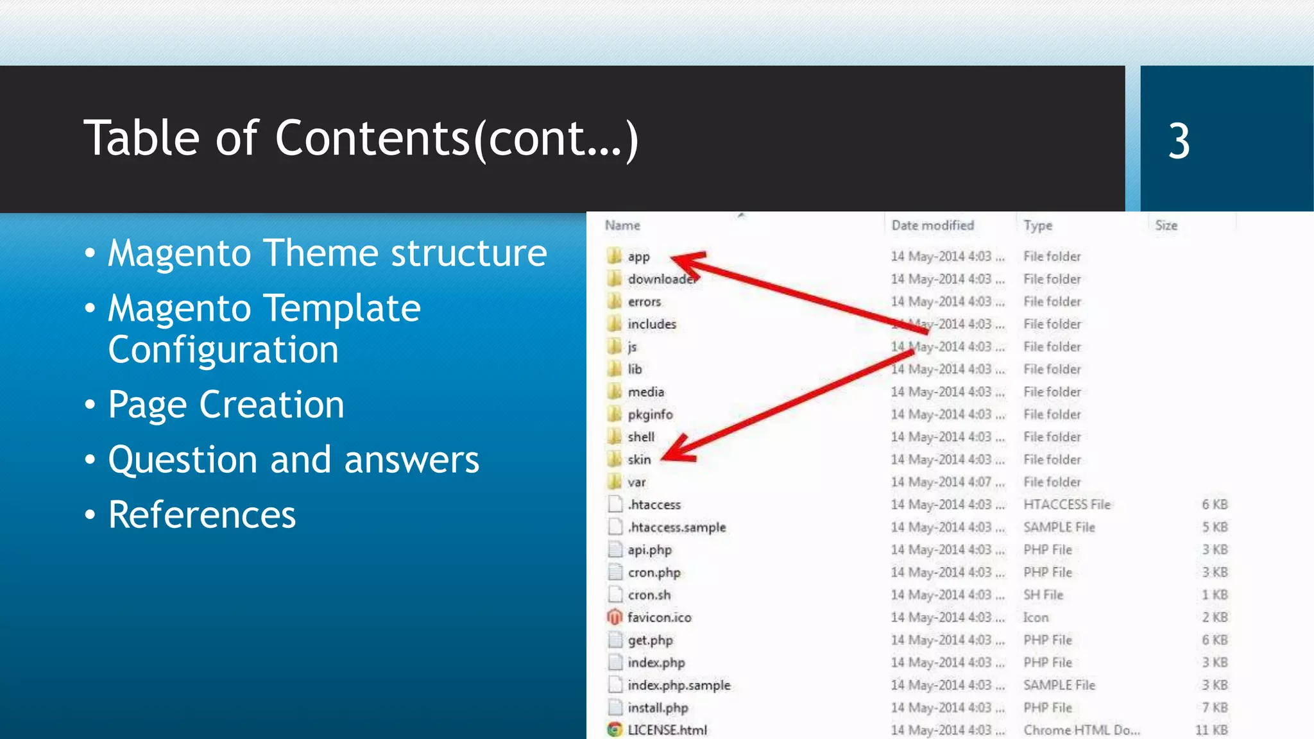Select the skin folder icon

615,459
